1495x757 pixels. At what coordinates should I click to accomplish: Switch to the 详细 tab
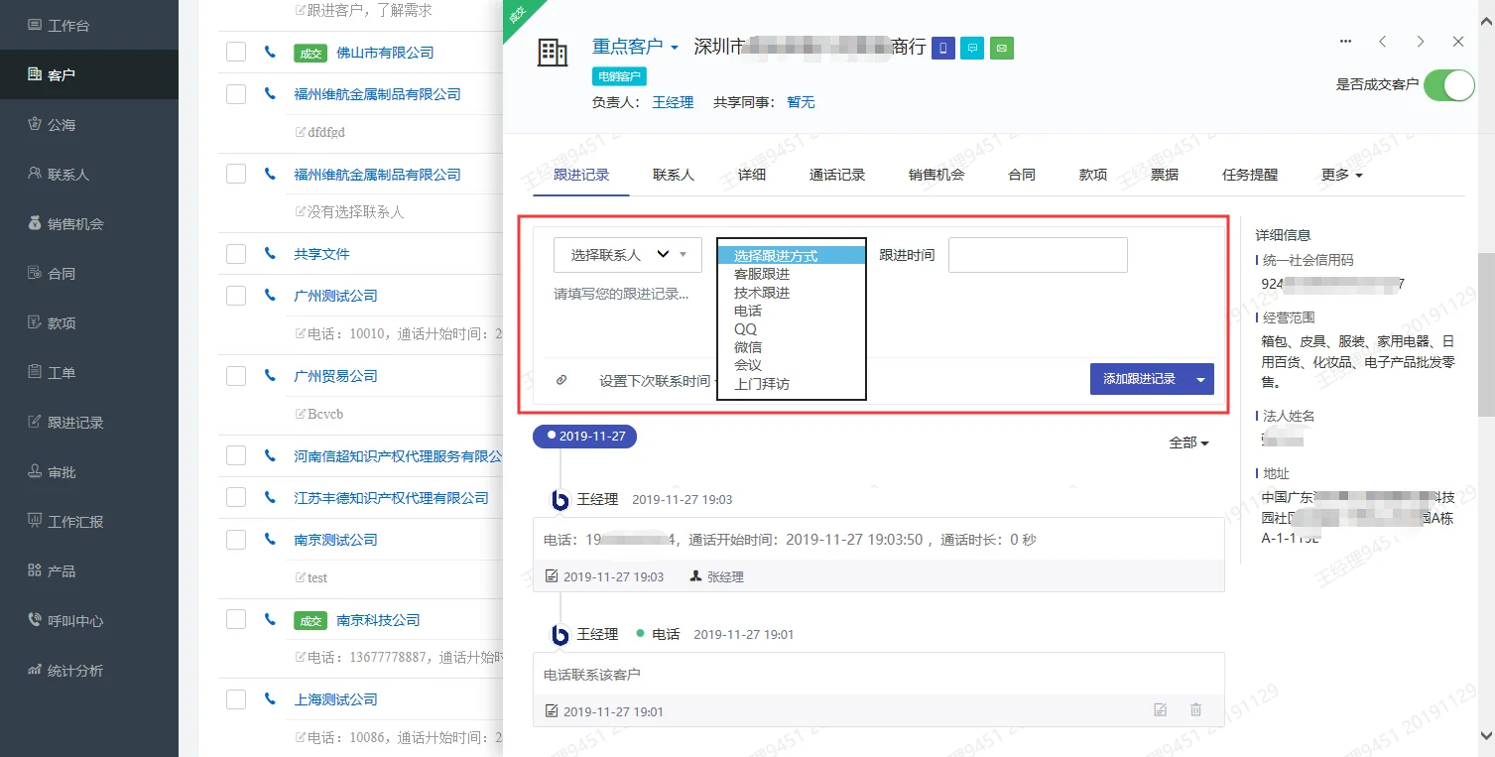[x=752, y=175]
